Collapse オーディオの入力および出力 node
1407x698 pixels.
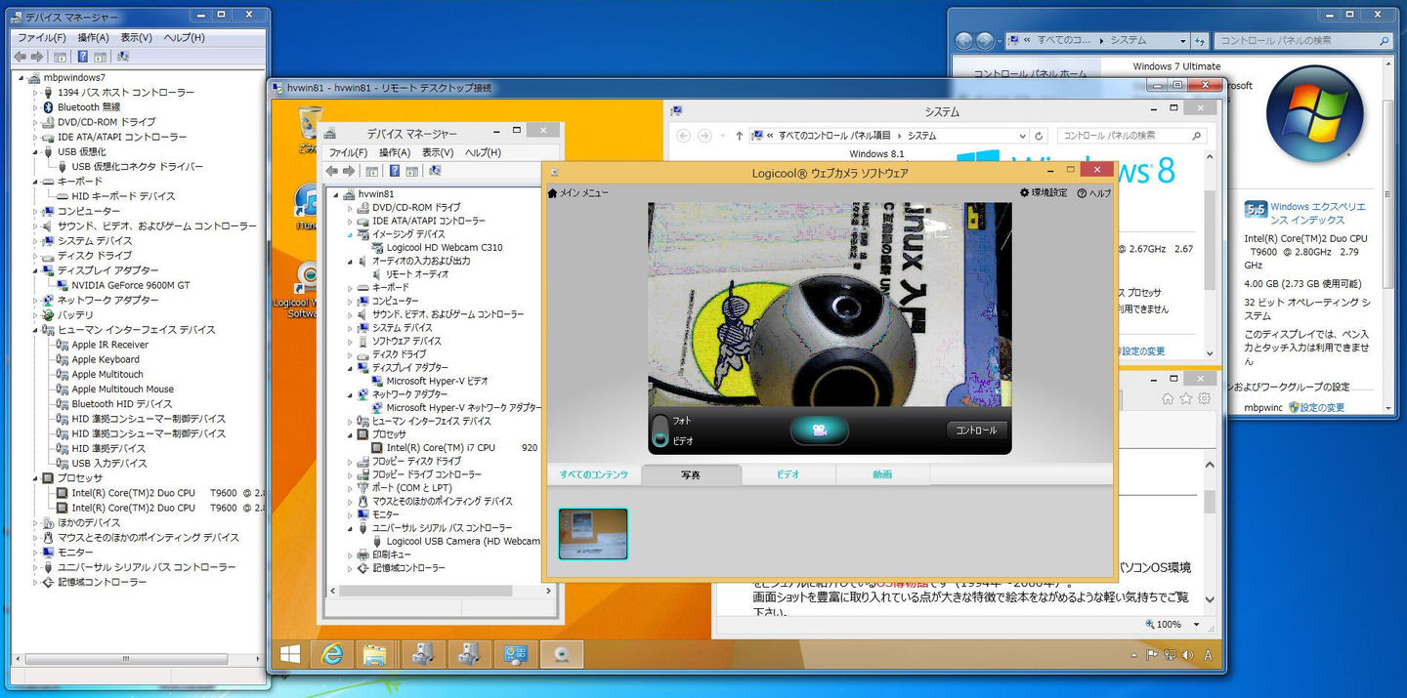(x=350, y=261)
